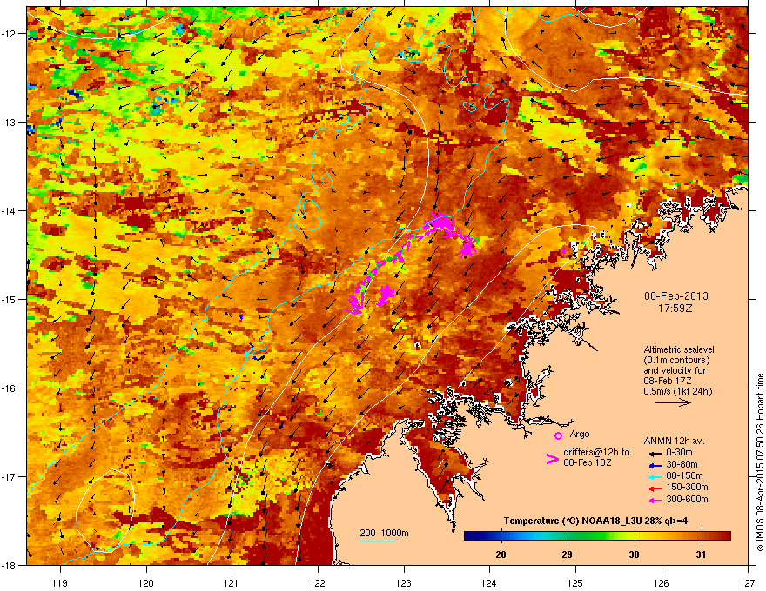Image resolution: width=766 pixels, height=591 pixels.
Task: Click the temperature color scale bar
Action: click(597, 536)
